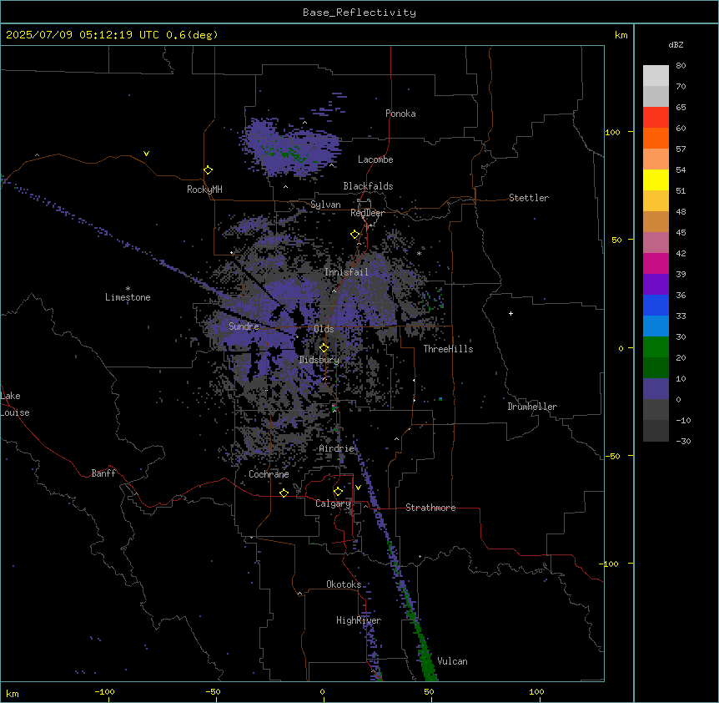Click the Innisfail city label
Viewport: 719px width, 703px height.
click(346, 272)
